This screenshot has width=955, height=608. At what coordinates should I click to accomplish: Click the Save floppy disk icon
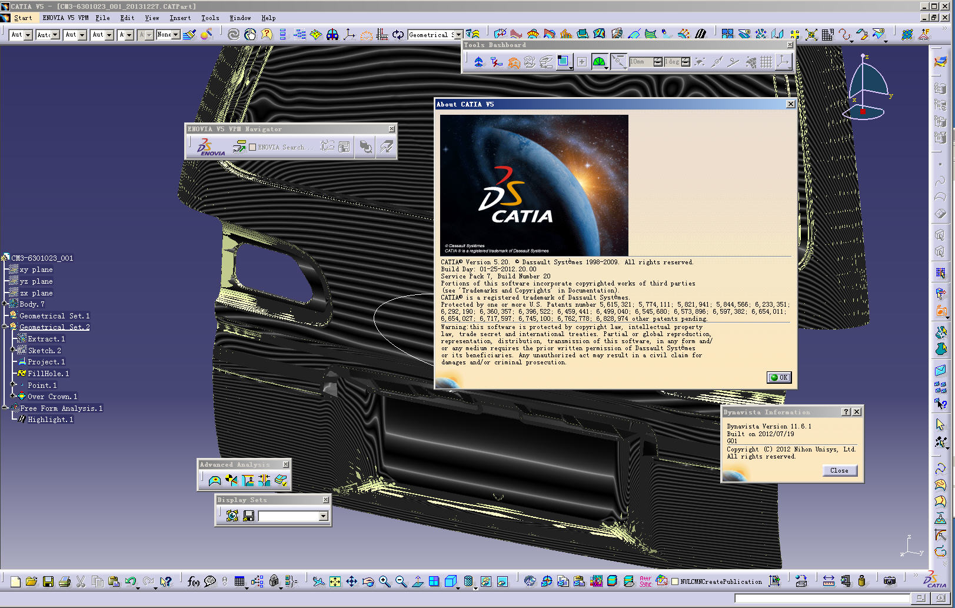(x=48, y=582)
